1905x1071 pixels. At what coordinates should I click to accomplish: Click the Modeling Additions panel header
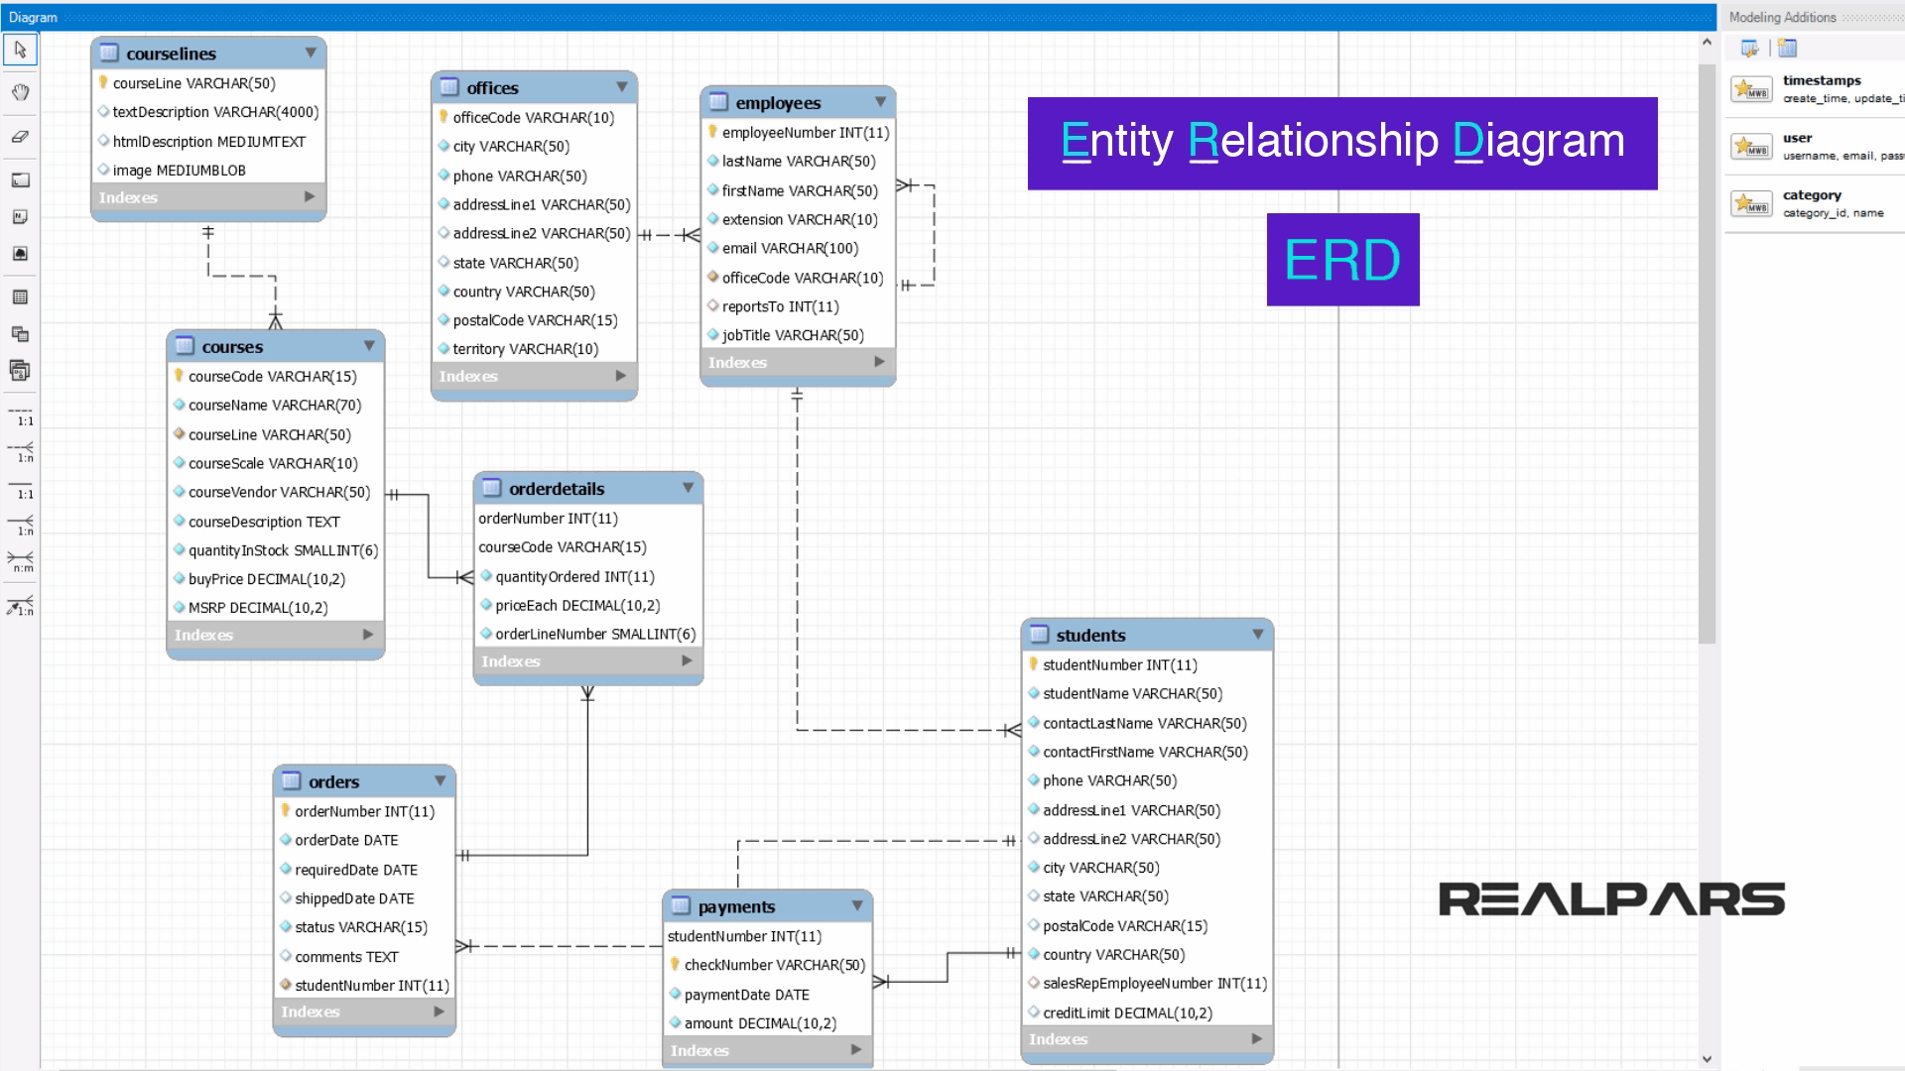click(1783, 17)
